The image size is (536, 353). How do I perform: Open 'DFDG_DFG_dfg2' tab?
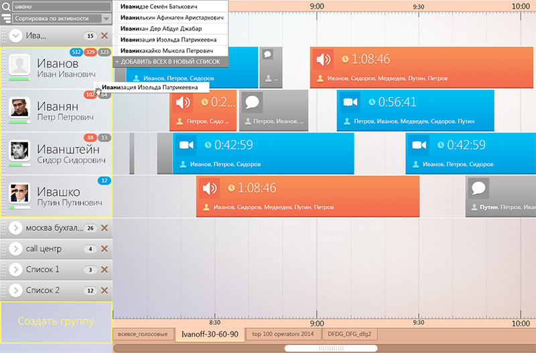tap(349, 334)
